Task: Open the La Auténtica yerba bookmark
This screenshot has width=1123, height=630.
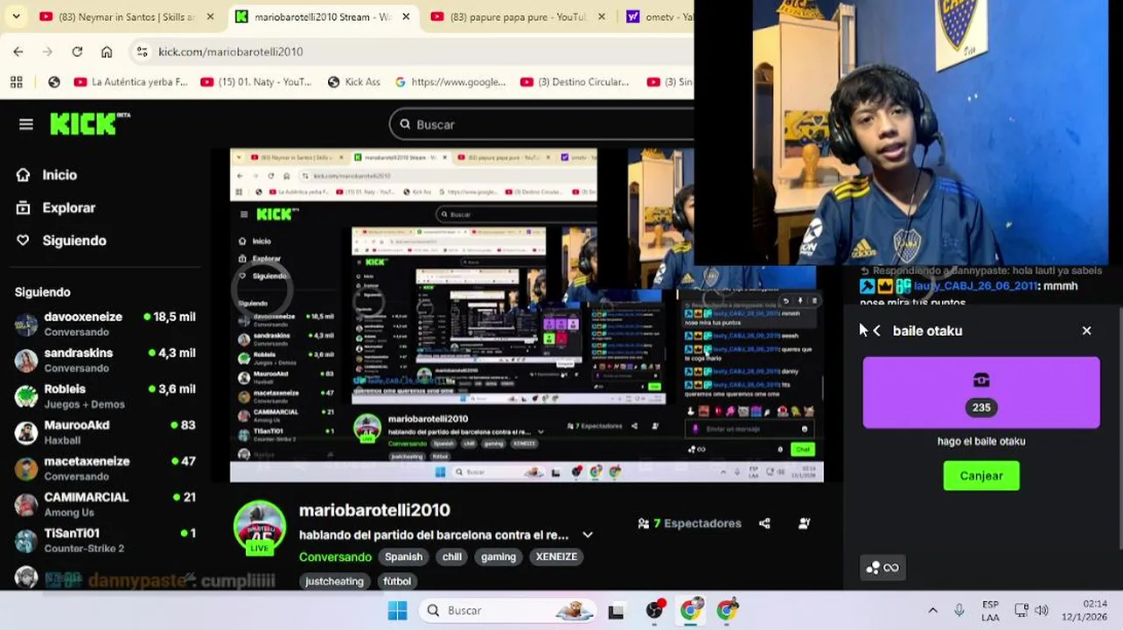Action: click(131, 81)
